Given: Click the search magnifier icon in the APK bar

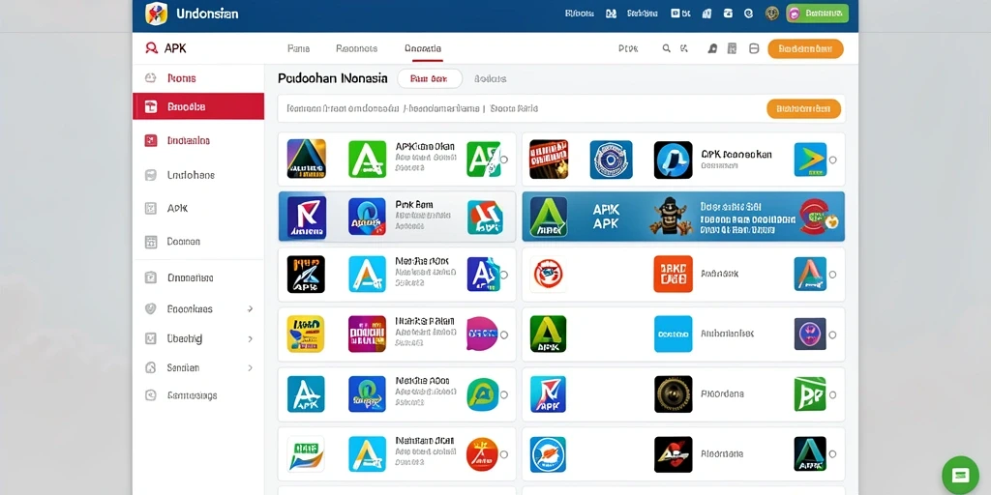Looking at the screenshot, I should (x=666, y=48).
